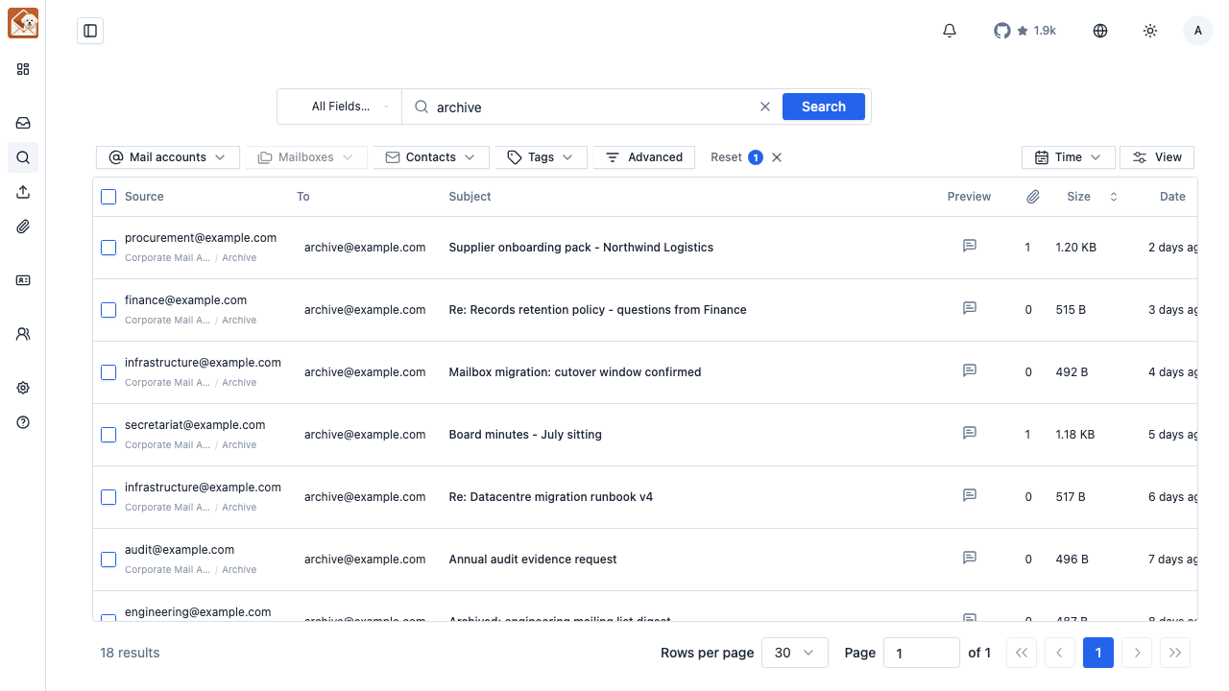The image size is (1229, 691).
Task: Click the Reset filters label
Action: [x=726, y=157]
